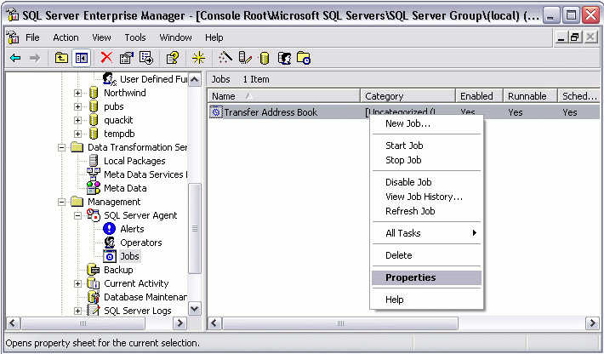Click the red Delete toolbar icon

coord(106,58)
